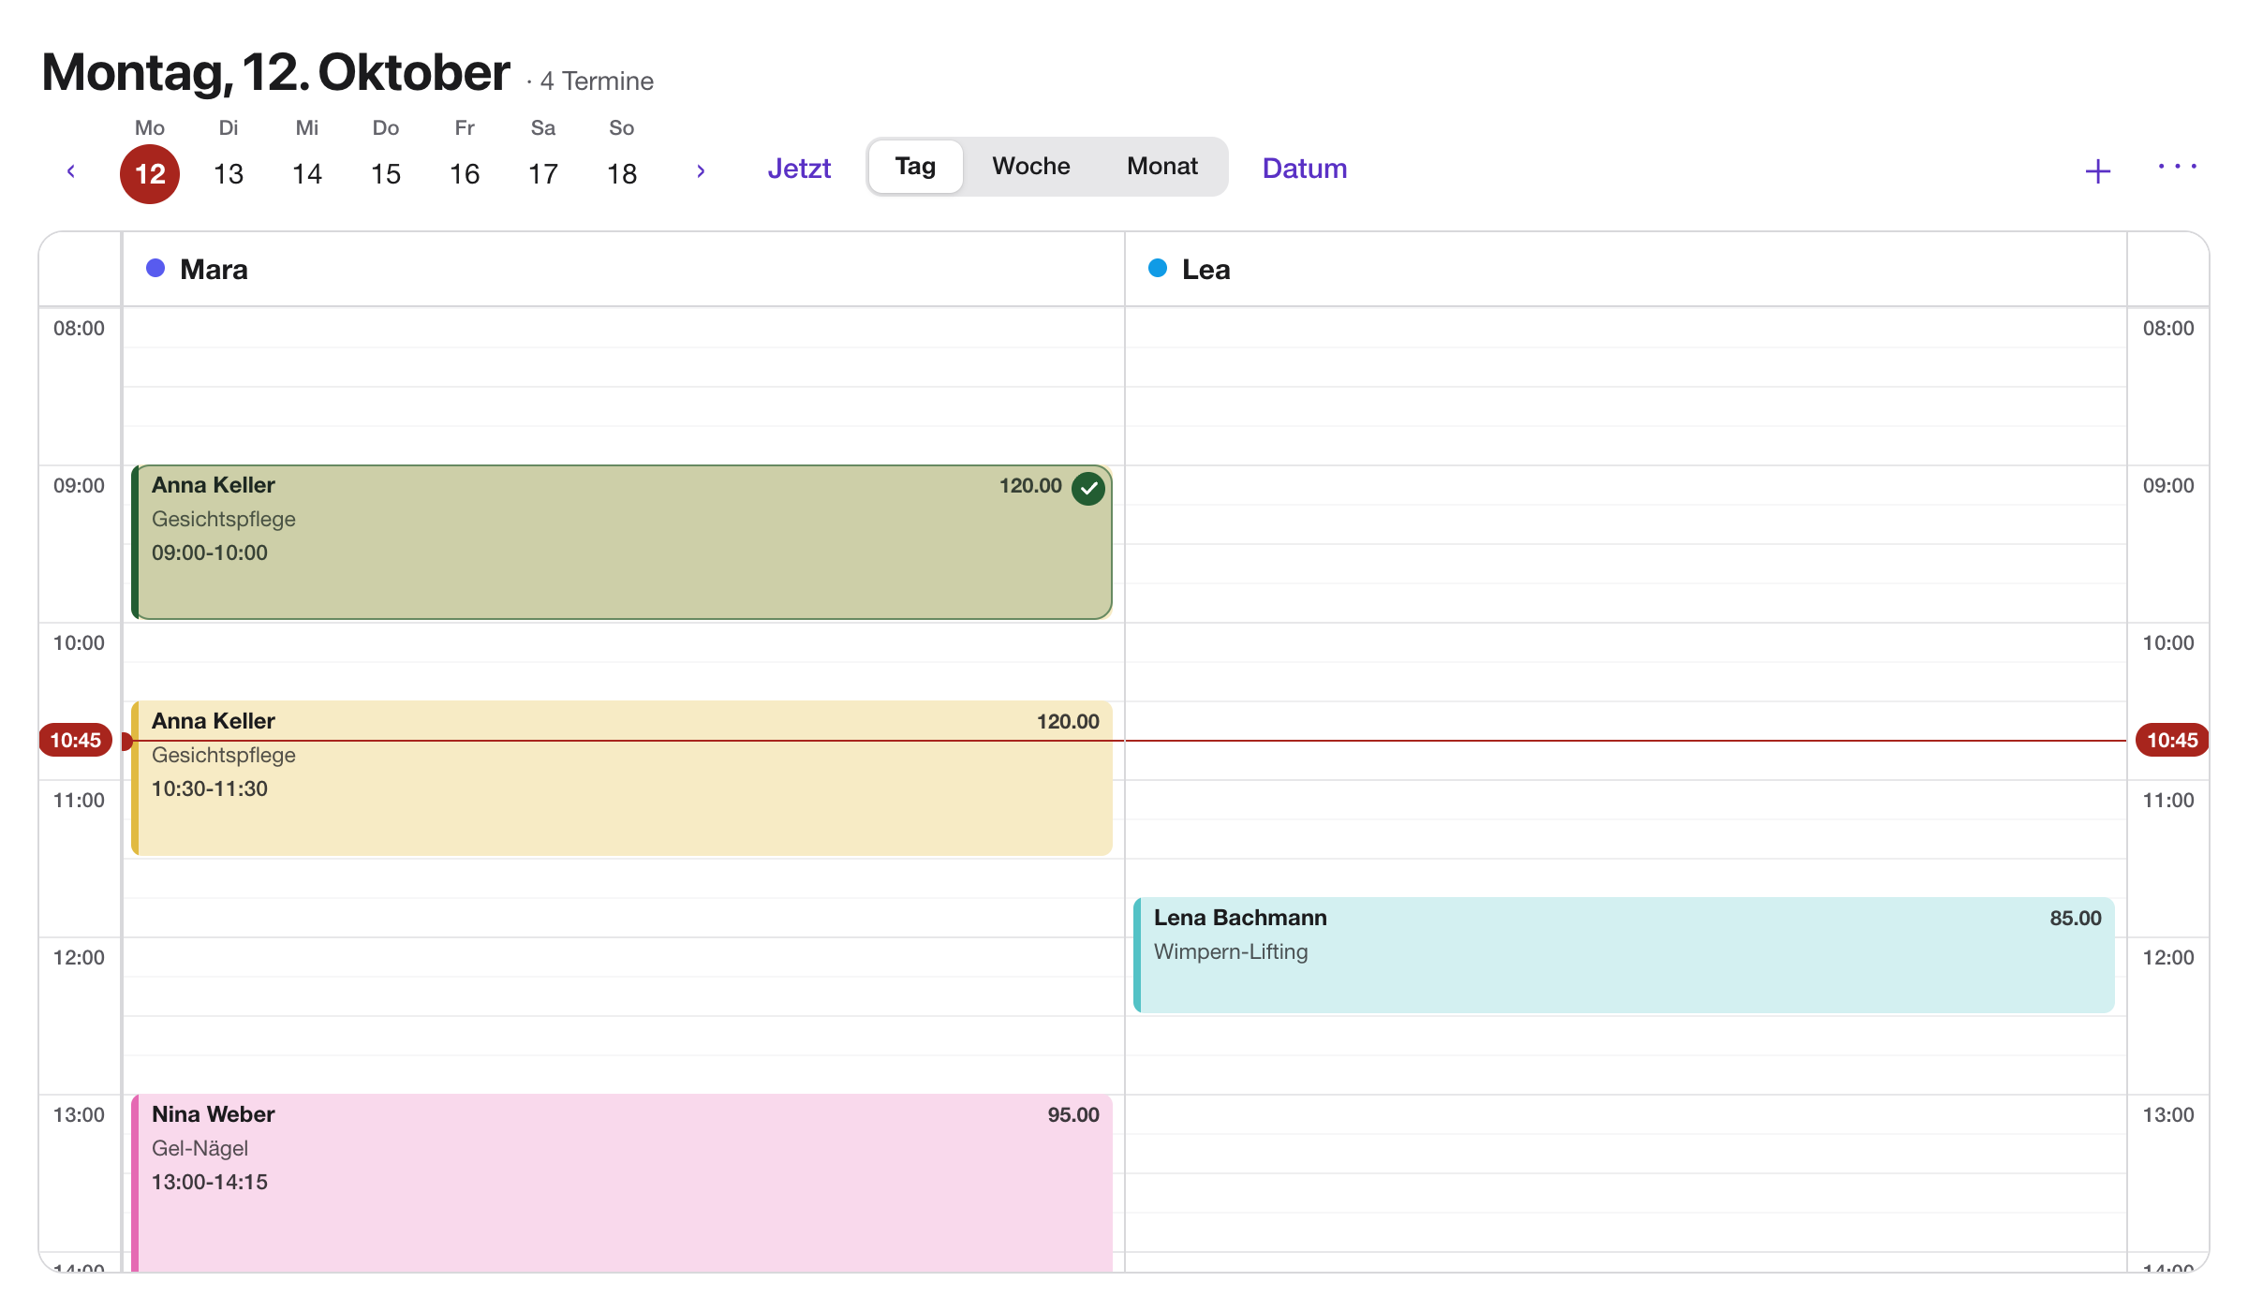Viewport: 2248px width, 1311px height.
Task: Click the 85.00 price on Lena Bachmann's appointment
Action: (x=2076, y=918)
